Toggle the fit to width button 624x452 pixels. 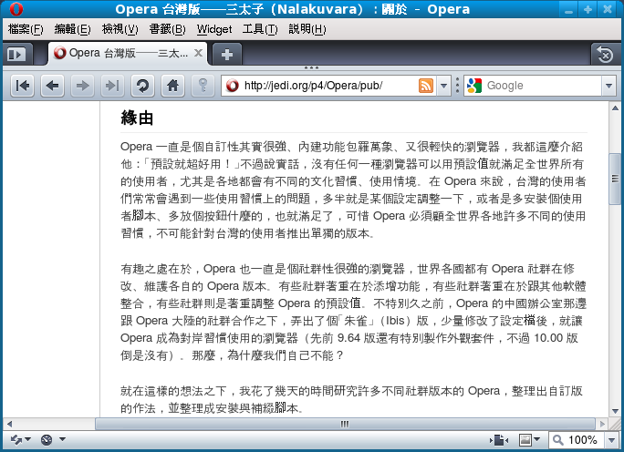click(499, 439)
